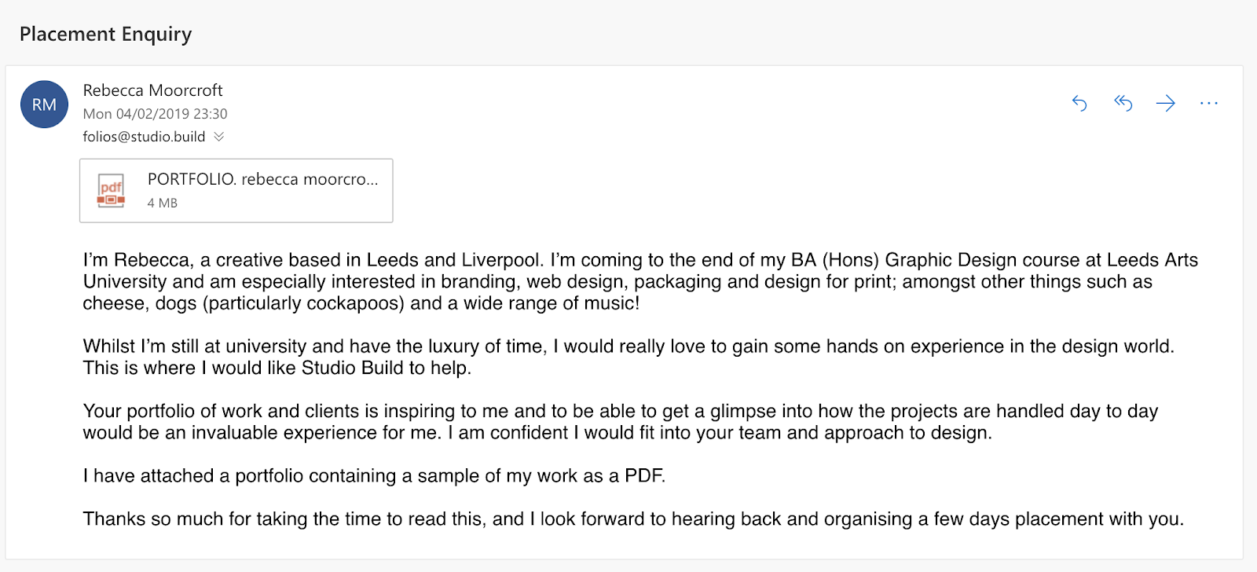Click the 4 MB attachment size label
The image size is (1257, 572).
point(162,203)
